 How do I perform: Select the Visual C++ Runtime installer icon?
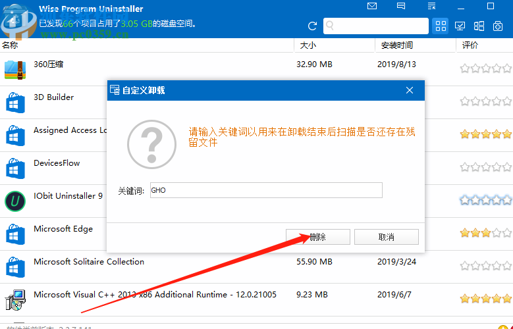pos(15,300)
